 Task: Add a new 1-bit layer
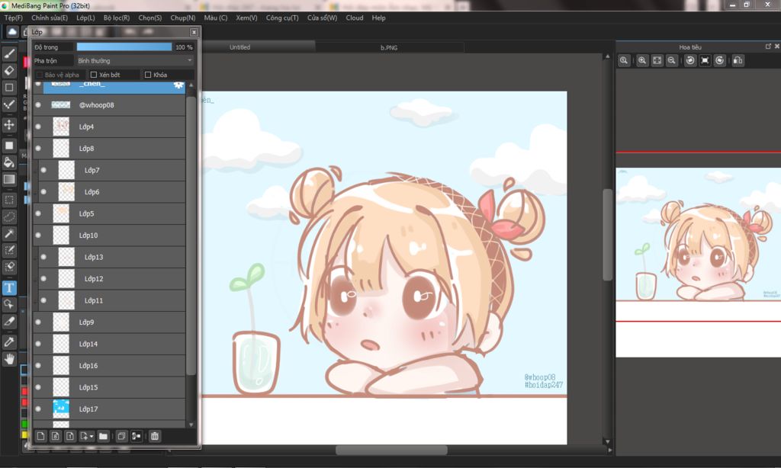(x=70, y=437)
